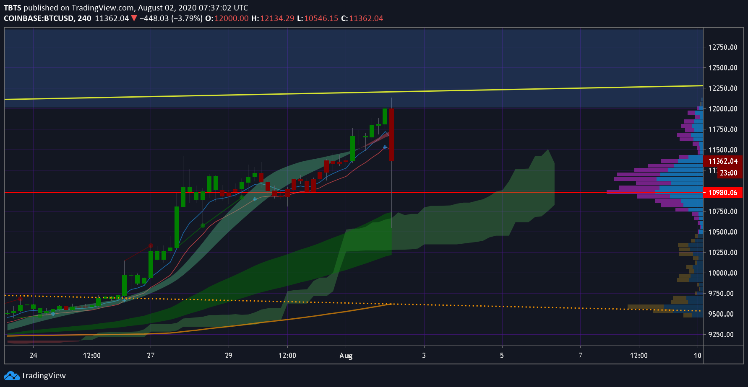Click the TradingView text label at bottom
The image size is (748, 387).
tap(44, 376)
